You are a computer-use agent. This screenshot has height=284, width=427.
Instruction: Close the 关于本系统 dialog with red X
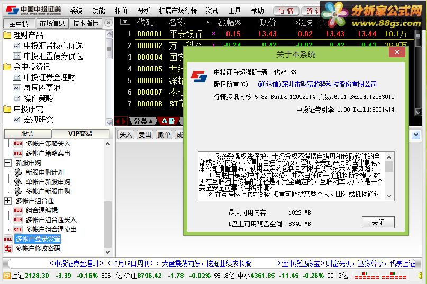(x=397, y=52)
